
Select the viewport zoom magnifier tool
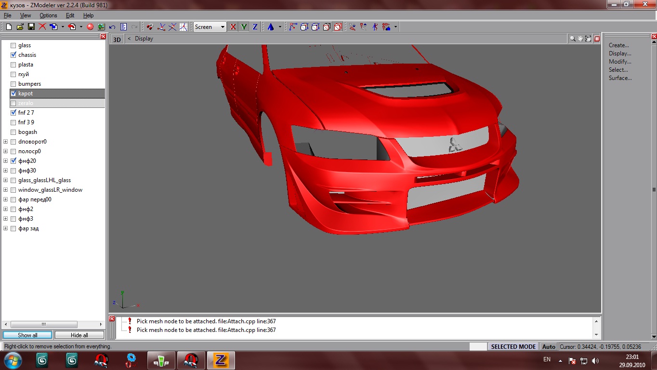pos(573,39)
